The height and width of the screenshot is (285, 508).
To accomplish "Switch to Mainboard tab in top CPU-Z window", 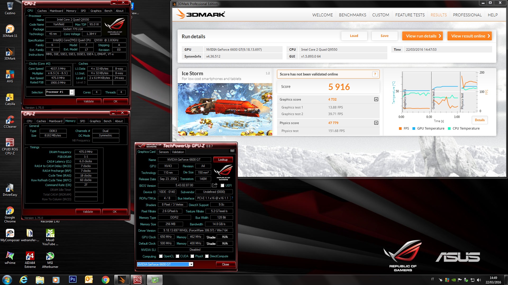I will pyautogui.click(x=56, y=11).
